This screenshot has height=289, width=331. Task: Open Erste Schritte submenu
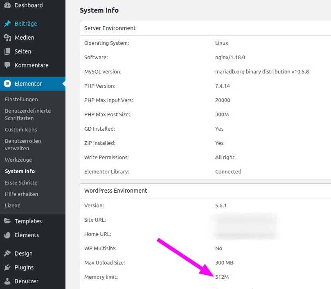21,182
